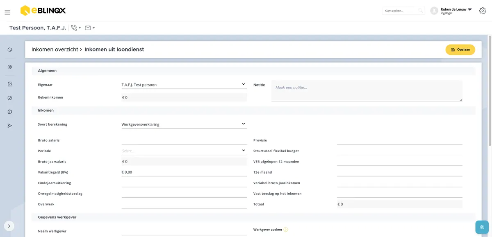This screenshot has width=492, height=237.
Task: Open the Eigenaar dropdown
Action: pyautogui.click(x=184, y=85)
